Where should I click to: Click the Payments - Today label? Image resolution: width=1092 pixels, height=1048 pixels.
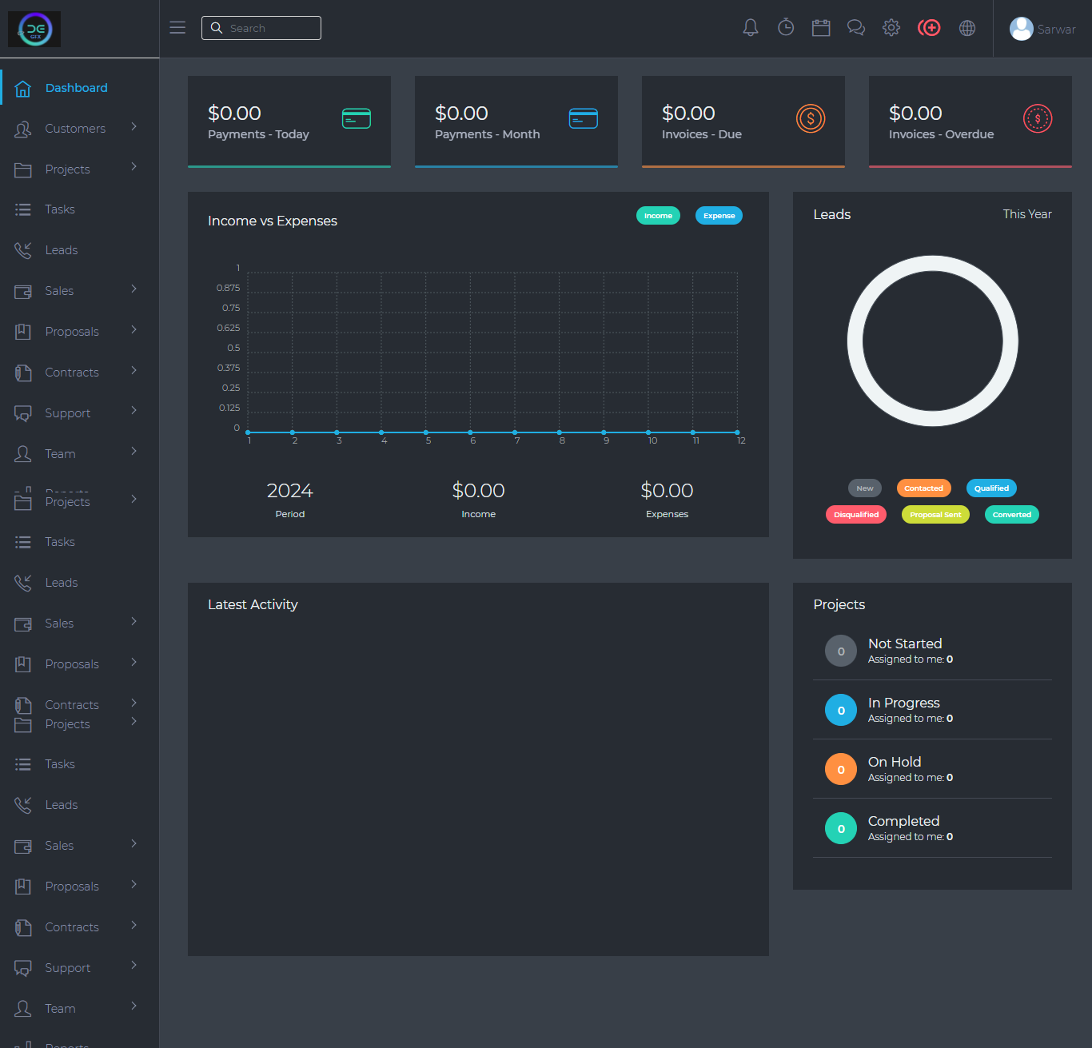[x=258, y=134]
